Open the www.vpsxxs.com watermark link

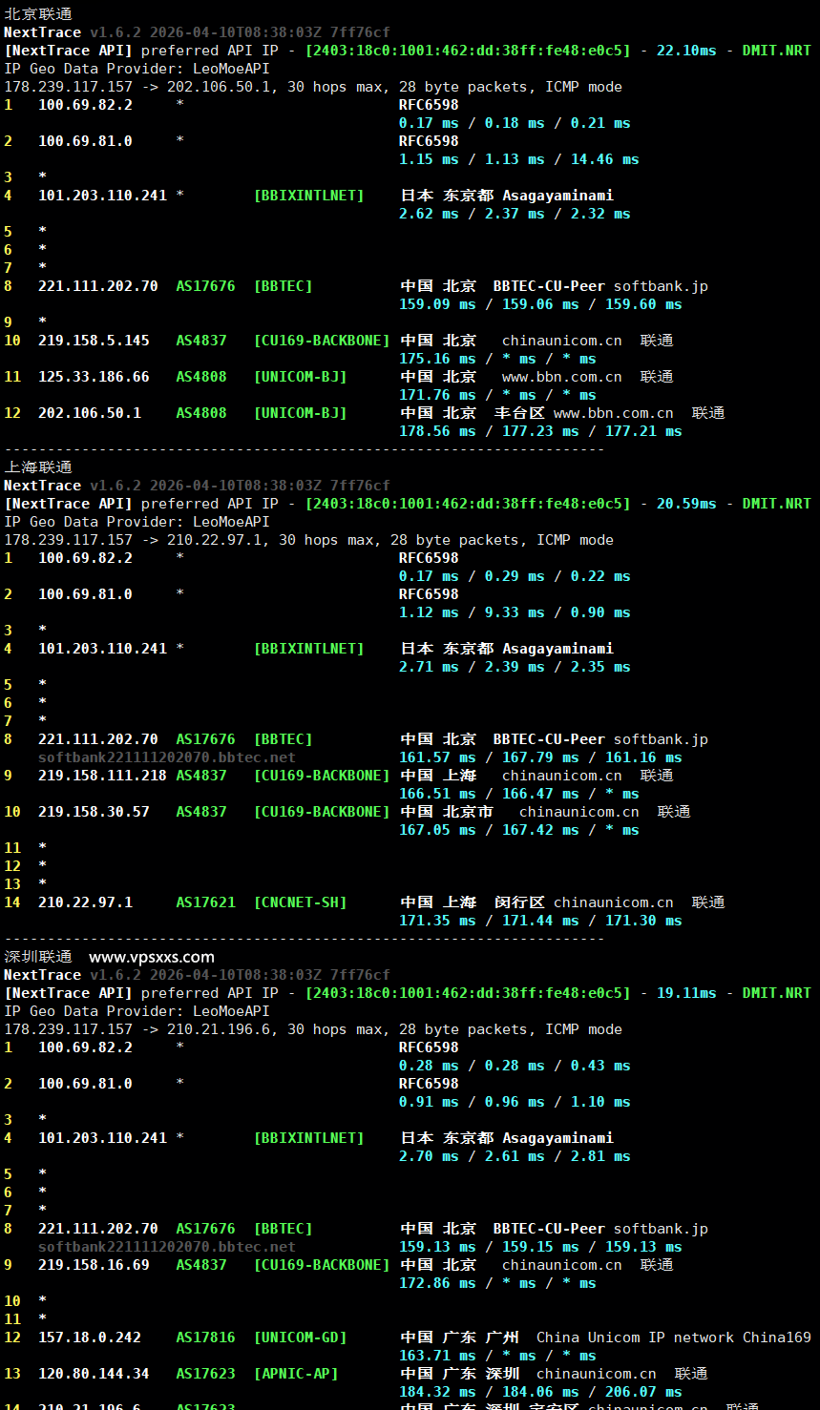click(152, 957)
